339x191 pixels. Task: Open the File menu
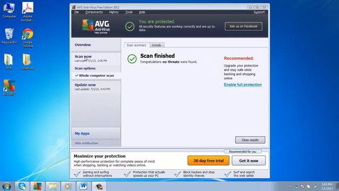coord(76,12)
